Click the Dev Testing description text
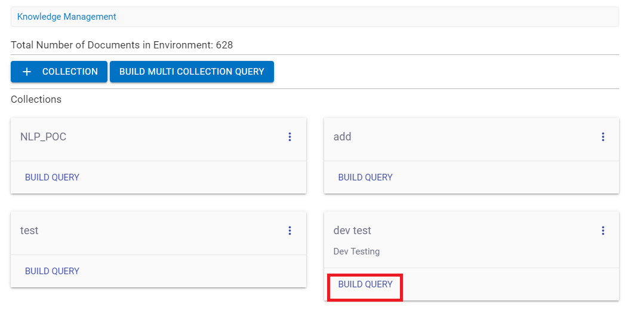Viewport: 625px width, 316px height. (x=356, y=251)
